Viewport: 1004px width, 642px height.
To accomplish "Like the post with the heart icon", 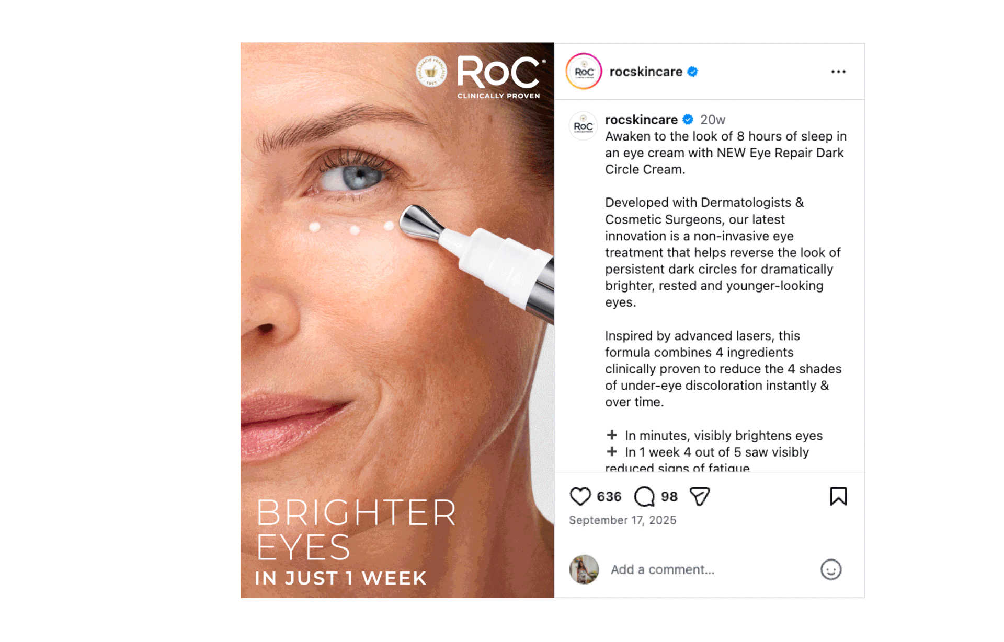I will click(579, 496).
